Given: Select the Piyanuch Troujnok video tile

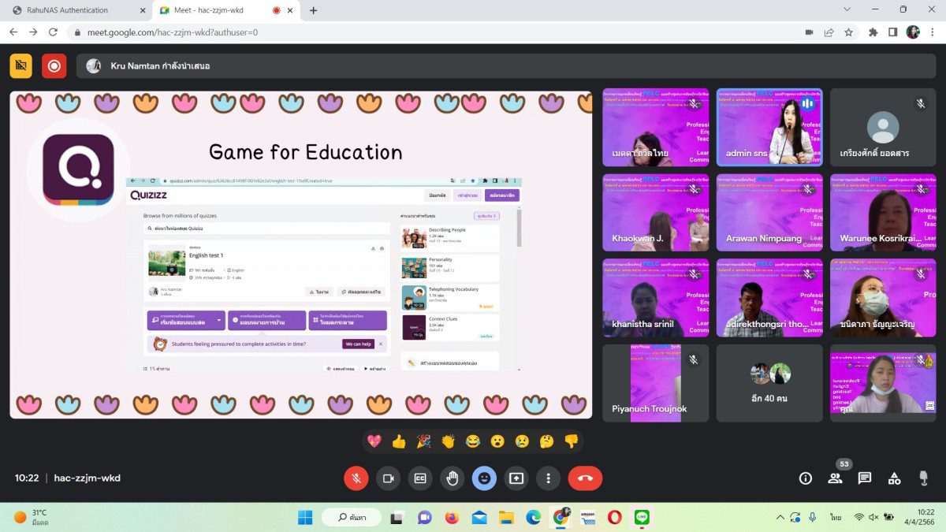Looking at the screenshot, I should (656, 382).
